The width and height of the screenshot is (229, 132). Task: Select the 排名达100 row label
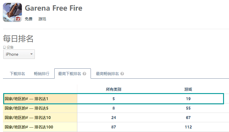[x=29, y=127]
